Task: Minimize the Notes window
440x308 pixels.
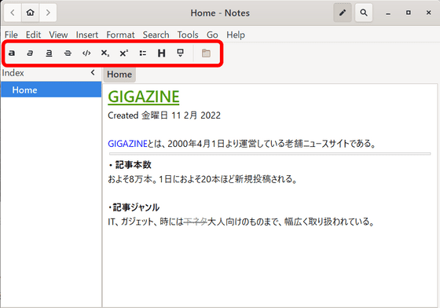Action: click(388, 13)
